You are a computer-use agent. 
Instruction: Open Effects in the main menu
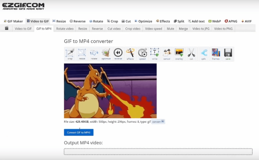[163, 21]
